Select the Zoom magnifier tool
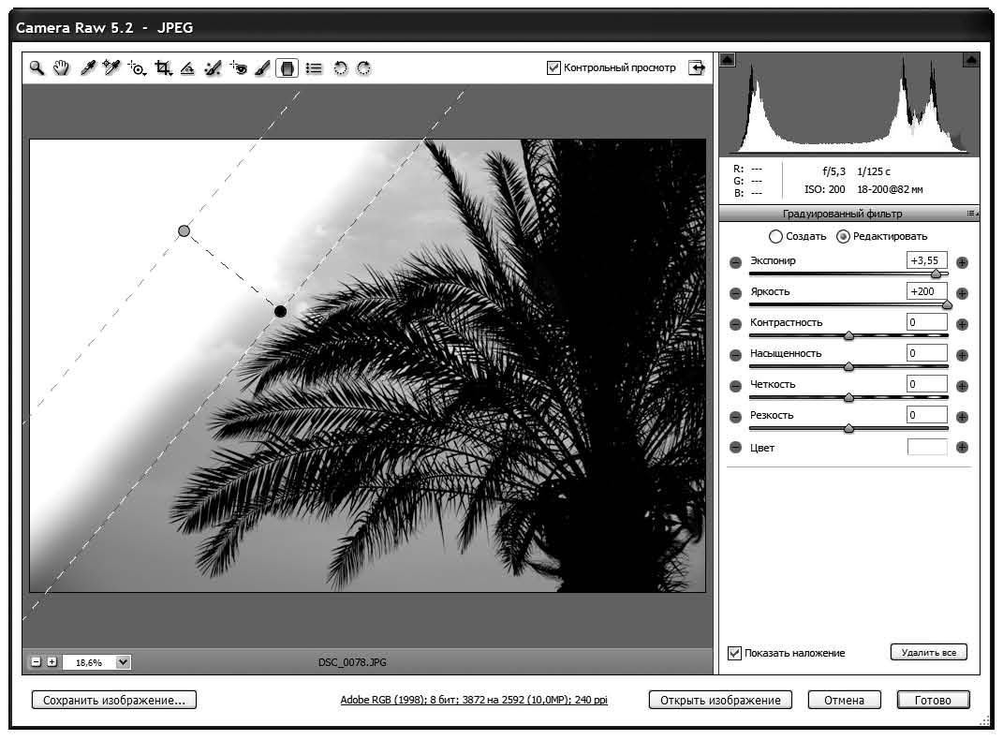 point(37,67)
